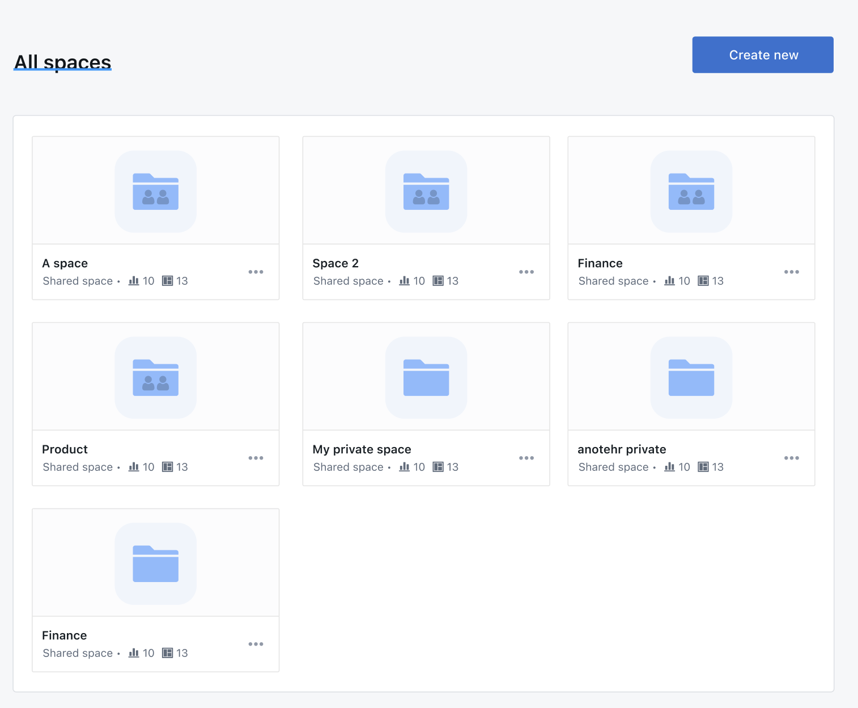The width and height of the screenshot is (858, 708).
Task: Open the shared folder icon for A space
Action: tap(155, 192)
